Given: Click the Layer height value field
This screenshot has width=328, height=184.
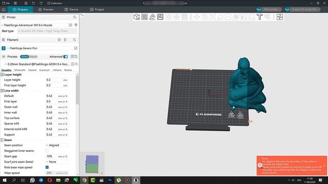Looking at the screenshot, I should click(x=57, y=80).
